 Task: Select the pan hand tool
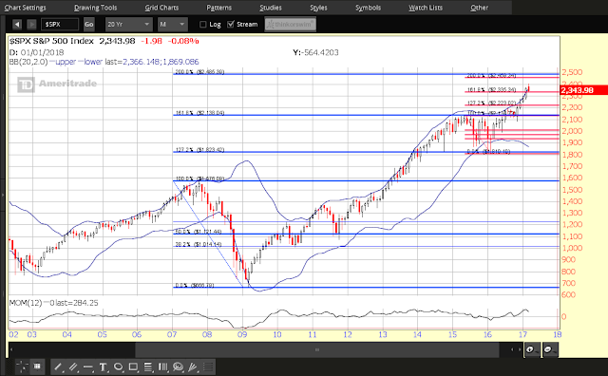click(38, 367)
